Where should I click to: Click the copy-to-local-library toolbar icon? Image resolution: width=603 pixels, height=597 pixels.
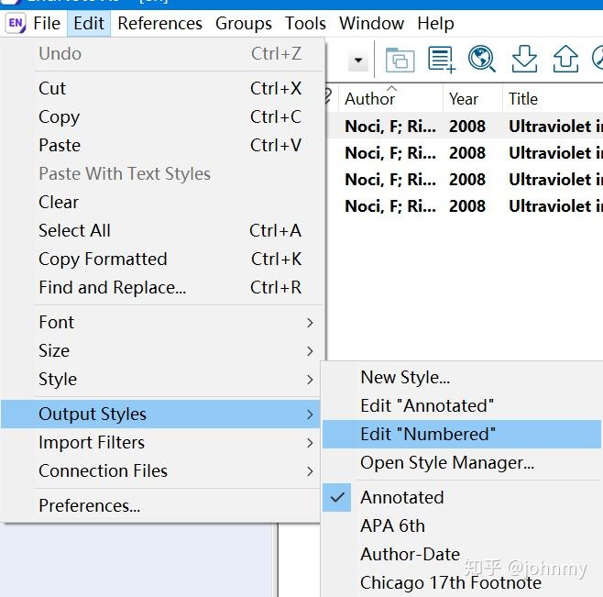pyautogui.click(x=400, y=60)
